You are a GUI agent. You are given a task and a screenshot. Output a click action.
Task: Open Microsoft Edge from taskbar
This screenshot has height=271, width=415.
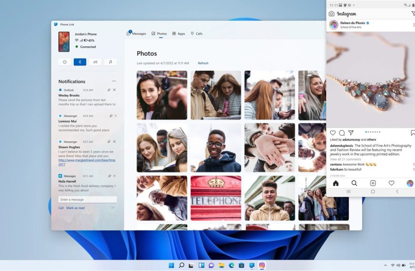click(x=231, y=265)
